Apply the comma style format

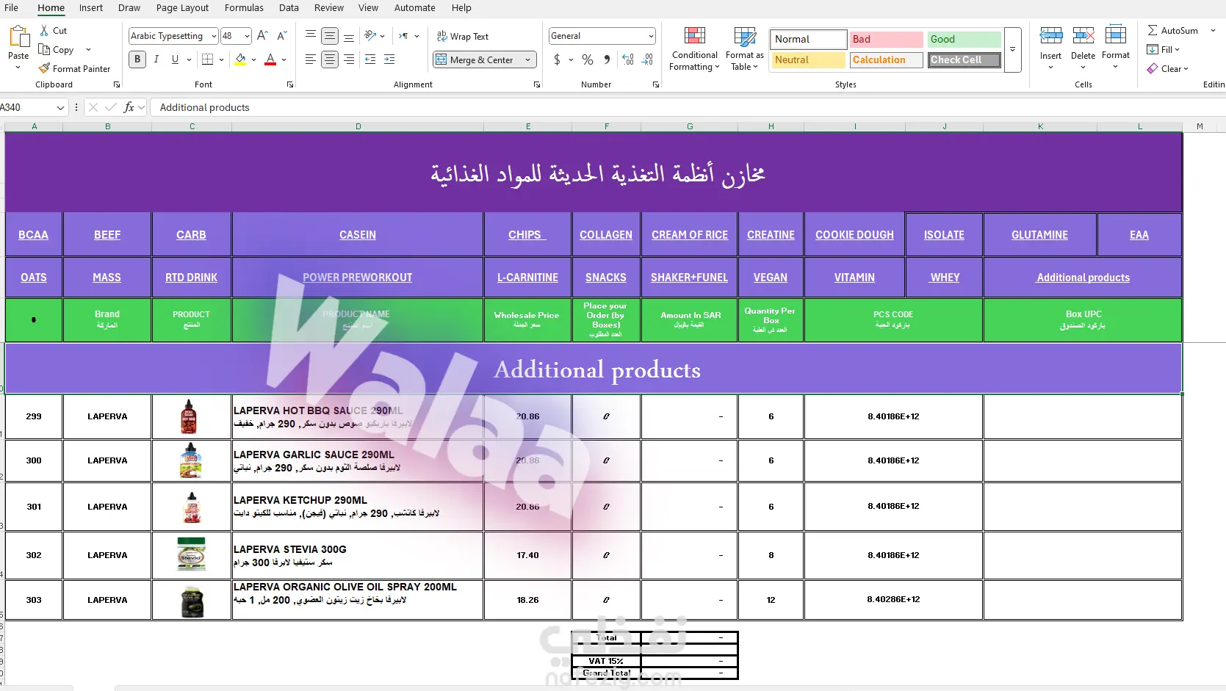click(x=607, y=59)
